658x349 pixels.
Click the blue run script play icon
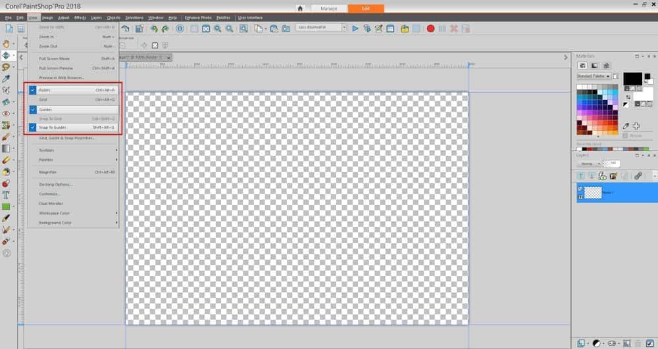[x=355, y=28]
